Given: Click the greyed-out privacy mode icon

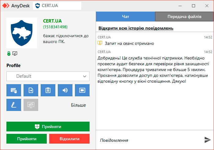Looking at the screenshot, I should click(x=31, y=105).
